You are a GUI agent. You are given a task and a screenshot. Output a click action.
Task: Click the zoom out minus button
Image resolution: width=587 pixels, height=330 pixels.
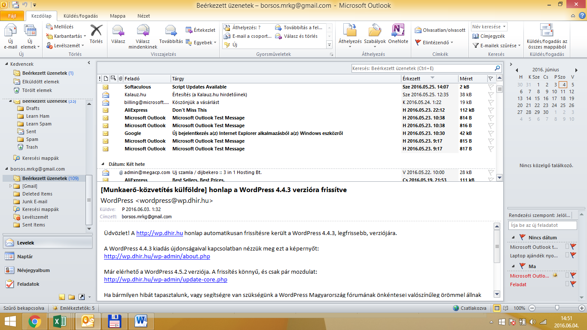coord(532,308)
